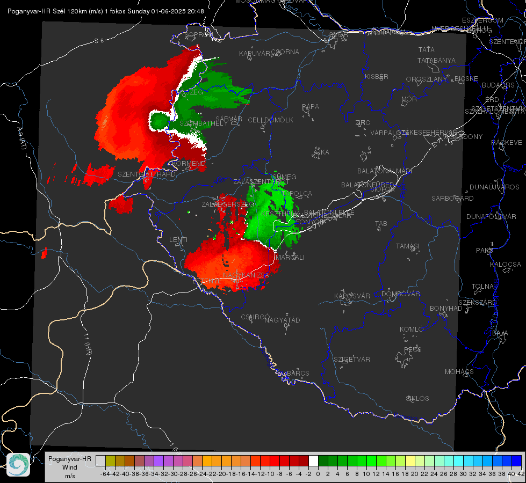Screen dimensions: 526x483
Task: Click the ZALAEGERSZEG city label
Action: coord(227,204)
